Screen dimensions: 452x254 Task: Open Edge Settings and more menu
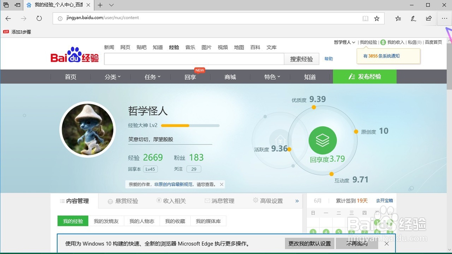point(444,18)
